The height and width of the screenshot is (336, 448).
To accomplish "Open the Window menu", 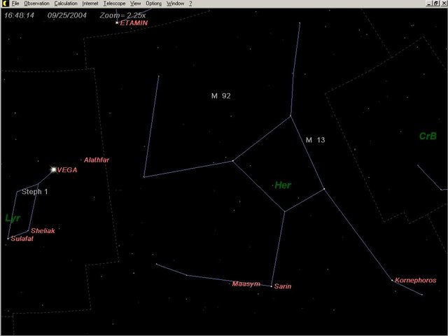I will 175,3.
